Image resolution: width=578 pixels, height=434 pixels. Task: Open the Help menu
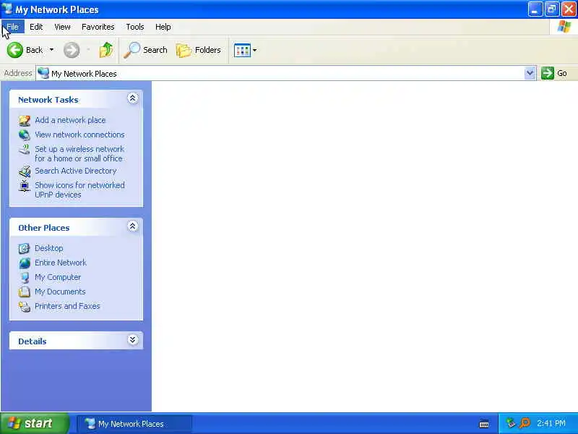pos(163,27)
